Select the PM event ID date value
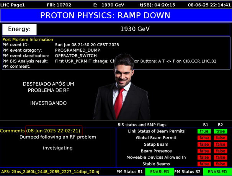Viewport: 232px width, 176px height. click(x=87, y=45)
